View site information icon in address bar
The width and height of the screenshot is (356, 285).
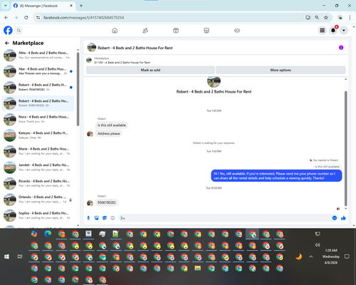(x=38, y=18)
